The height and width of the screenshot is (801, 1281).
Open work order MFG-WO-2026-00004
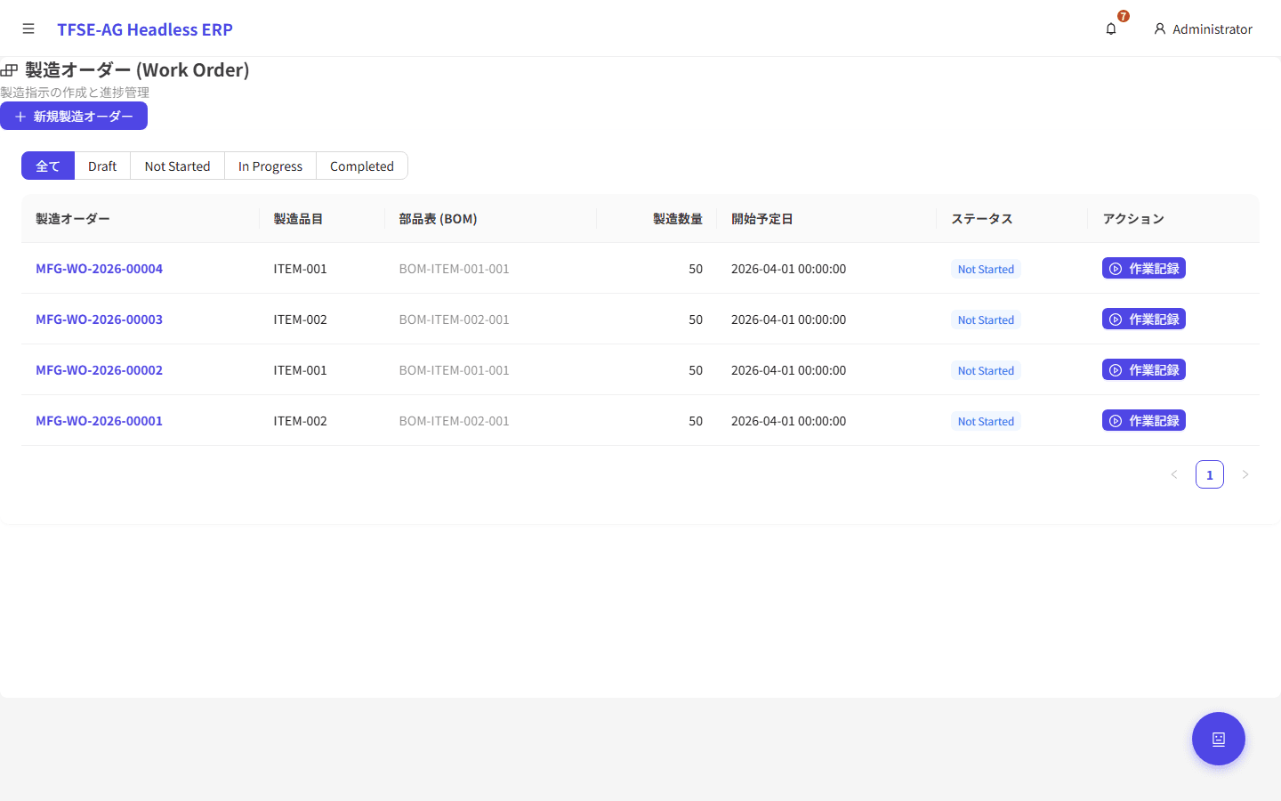[99, 269]
